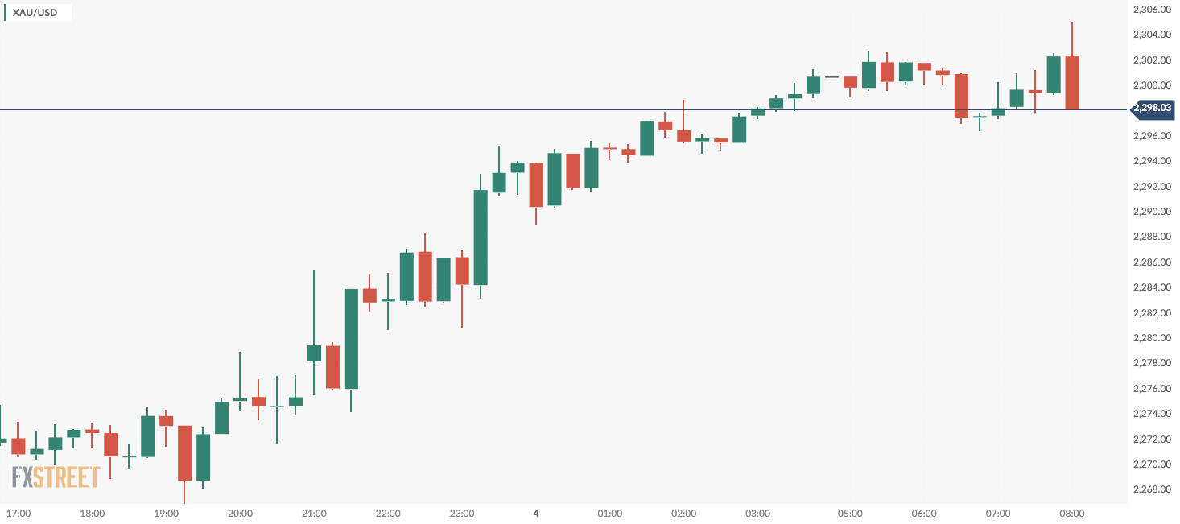Click the red candle at 06:30
1180x524 pixels.
point(961,96)
